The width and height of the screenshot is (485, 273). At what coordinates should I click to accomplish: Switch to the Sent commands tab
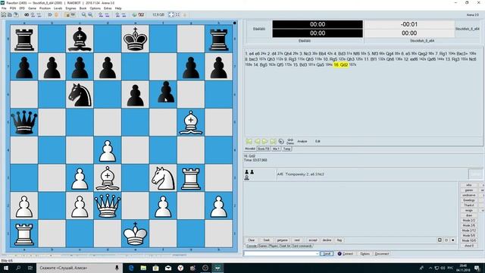click(302, 246)
